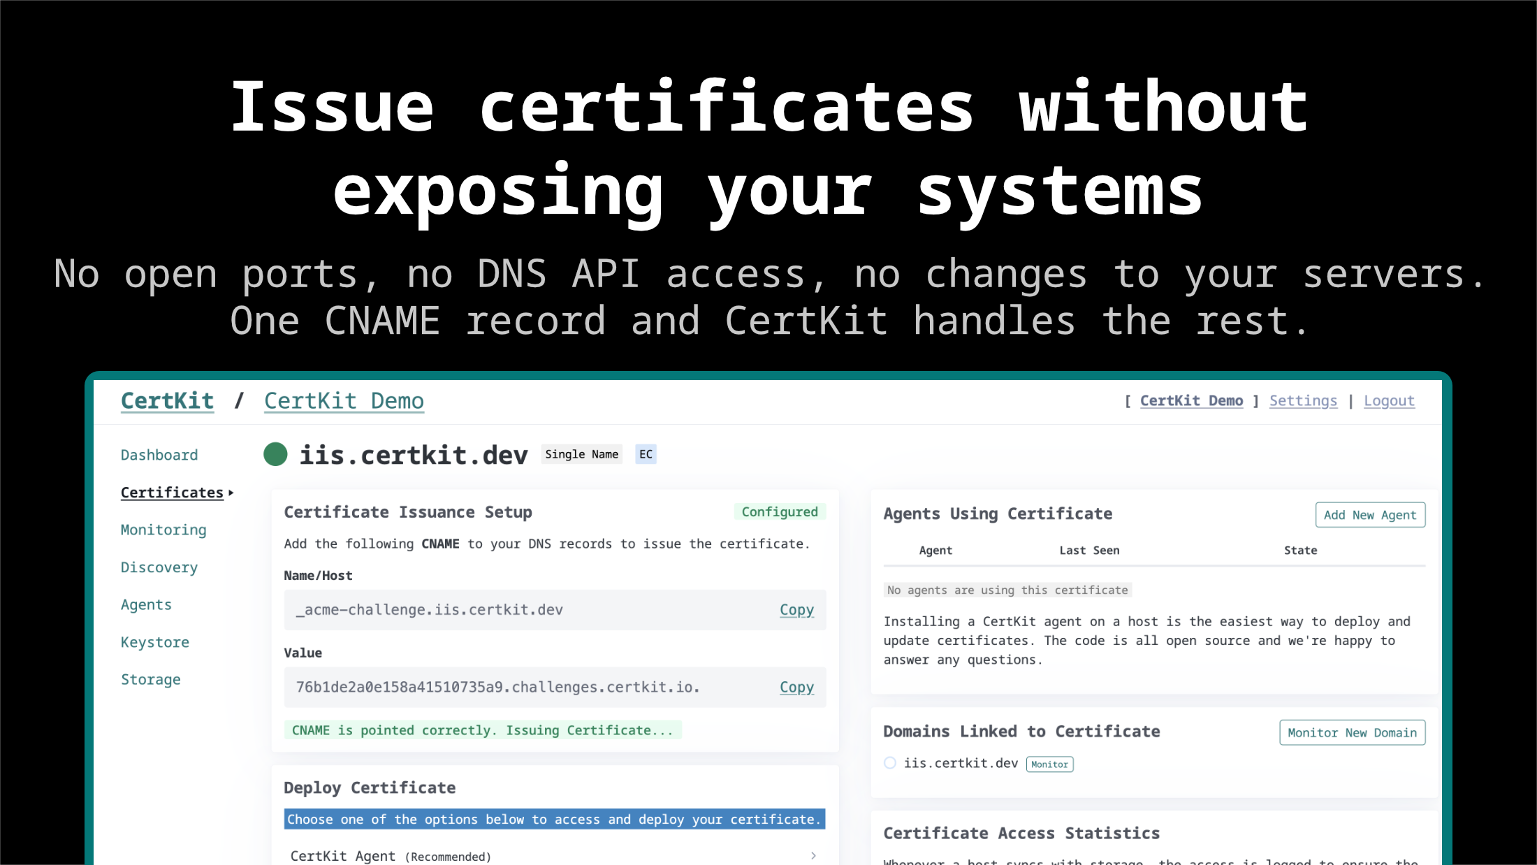
Task: Click the Monitor badge next to iis.certkit.dev
Action: [x=1049, y=764]
